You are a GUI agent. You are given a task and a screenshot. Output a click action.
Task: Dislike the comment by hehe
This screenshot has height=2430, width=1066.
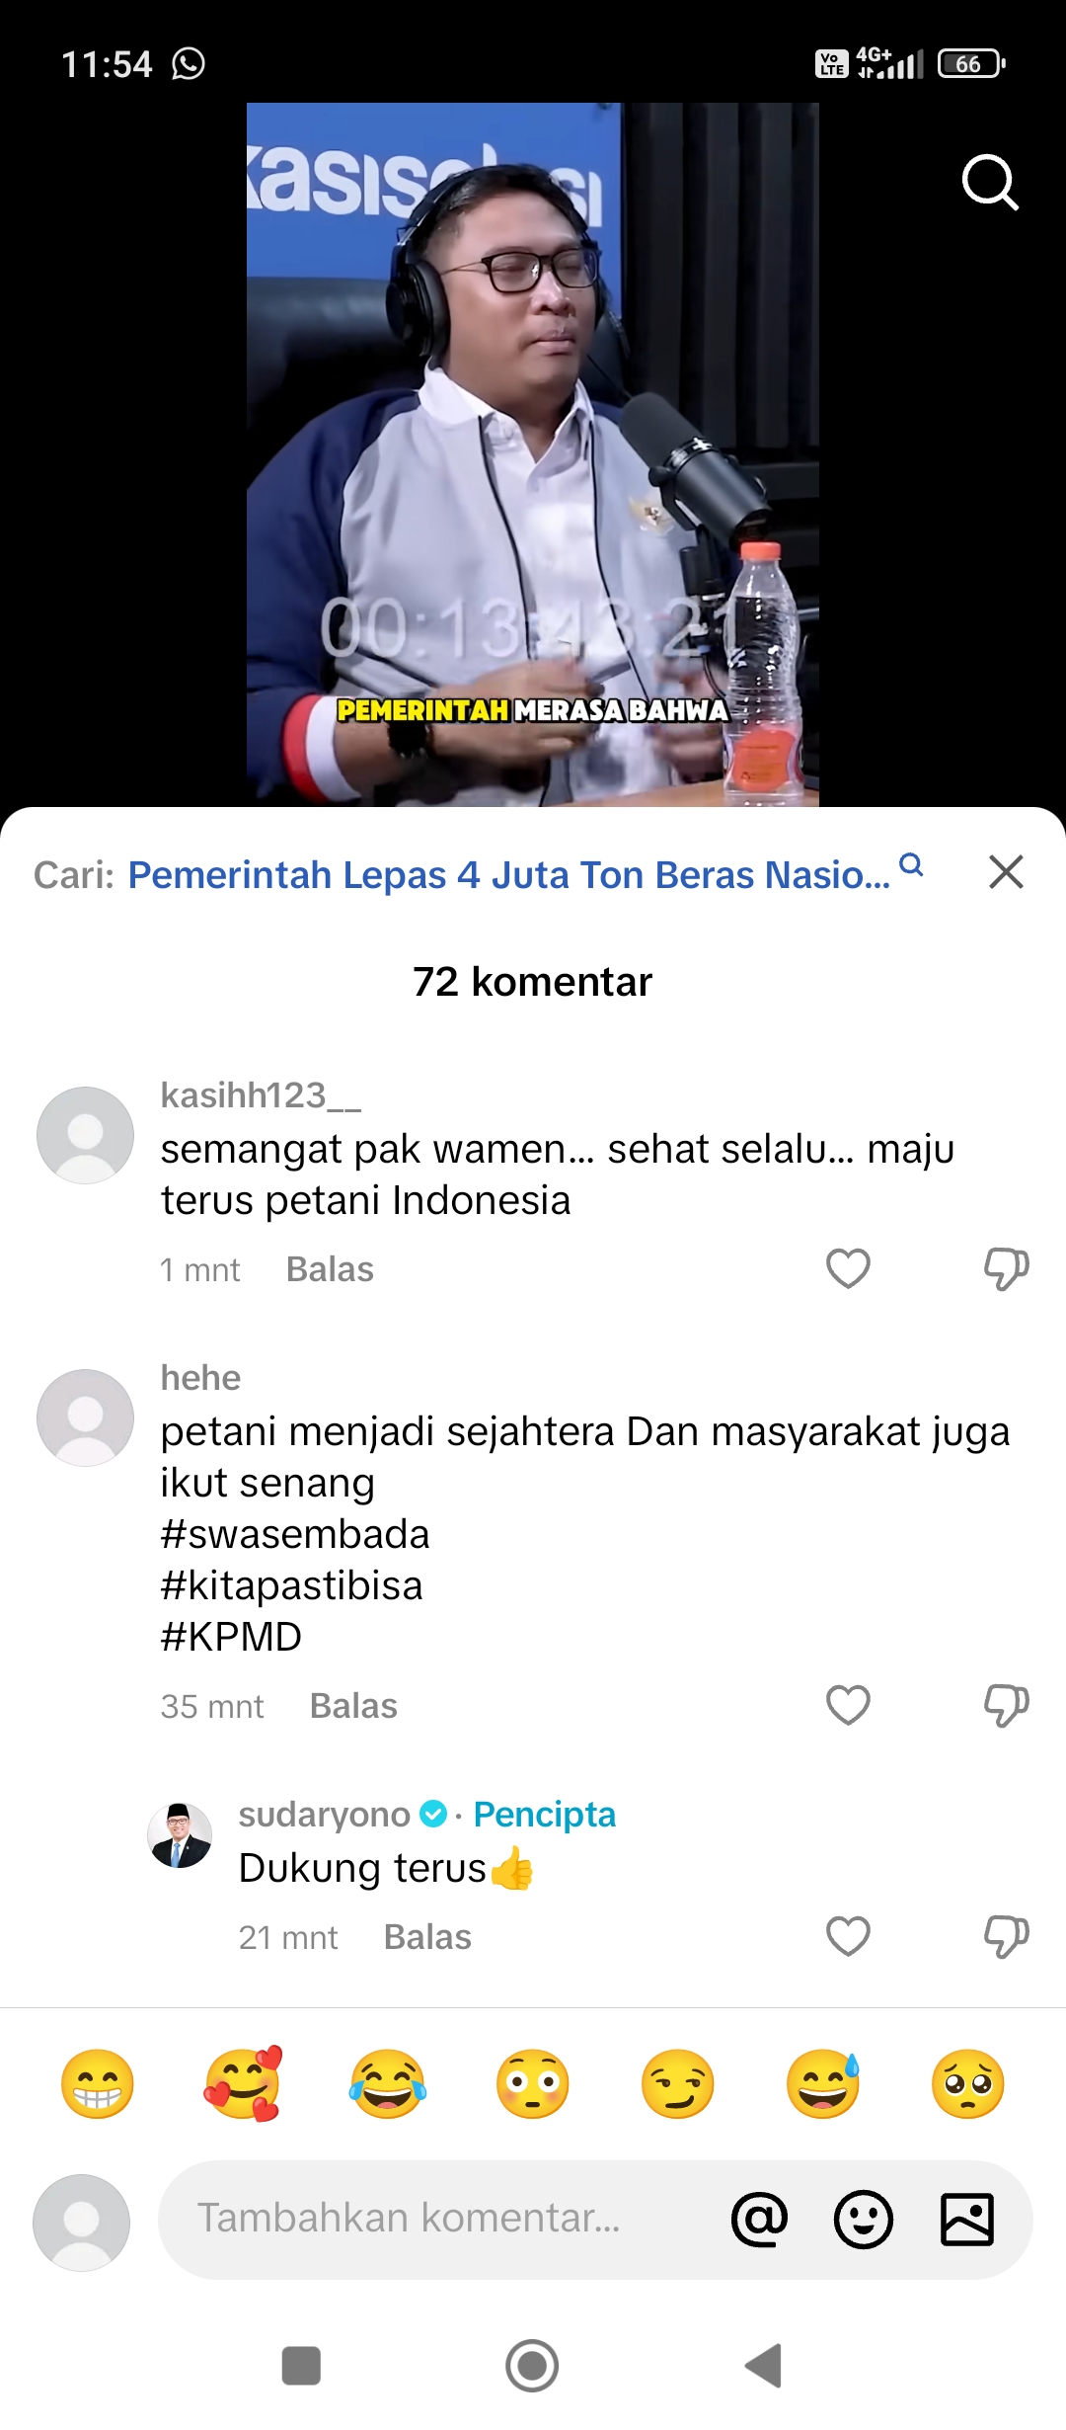(x=1006, y=1705)
